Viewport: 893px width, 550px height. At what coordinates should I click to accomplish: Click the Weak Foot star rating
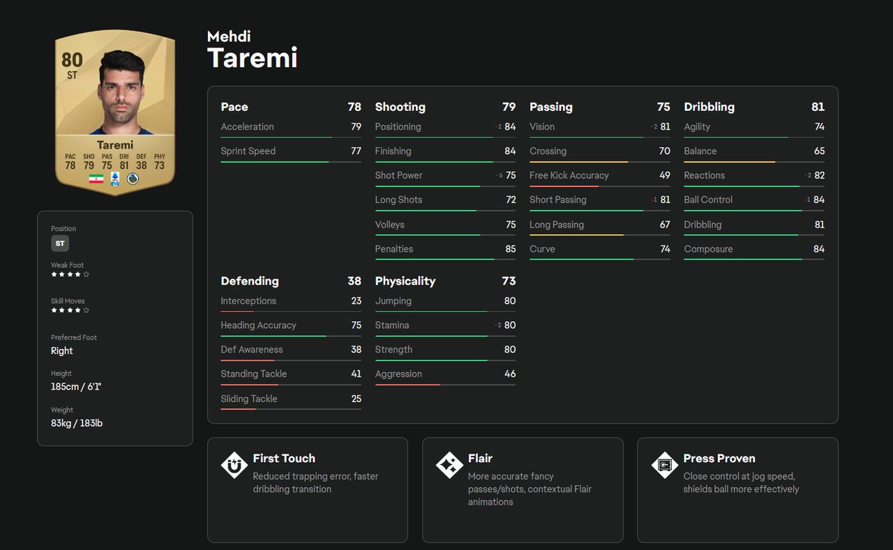(70, 274)
